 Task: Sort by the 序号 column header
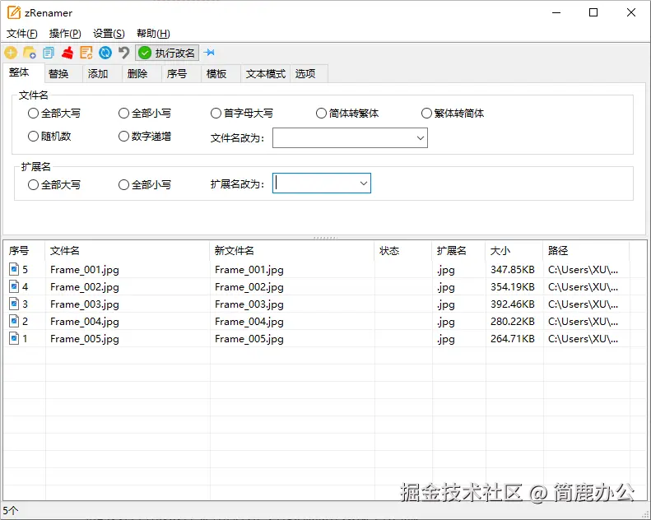point(24,251)
